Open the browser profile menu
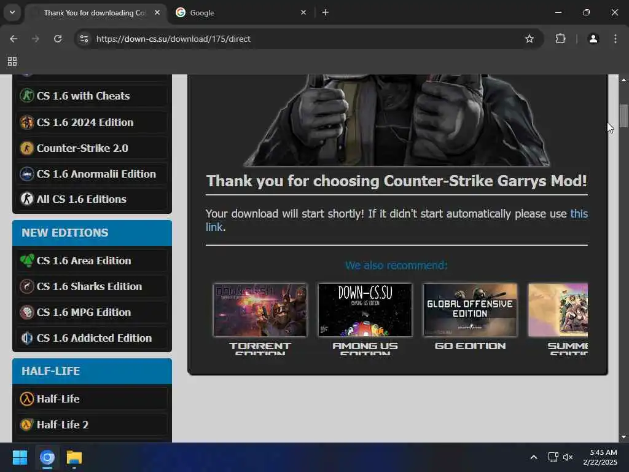Viewport: 629px width, 472px height. click(x=593, y=39)
